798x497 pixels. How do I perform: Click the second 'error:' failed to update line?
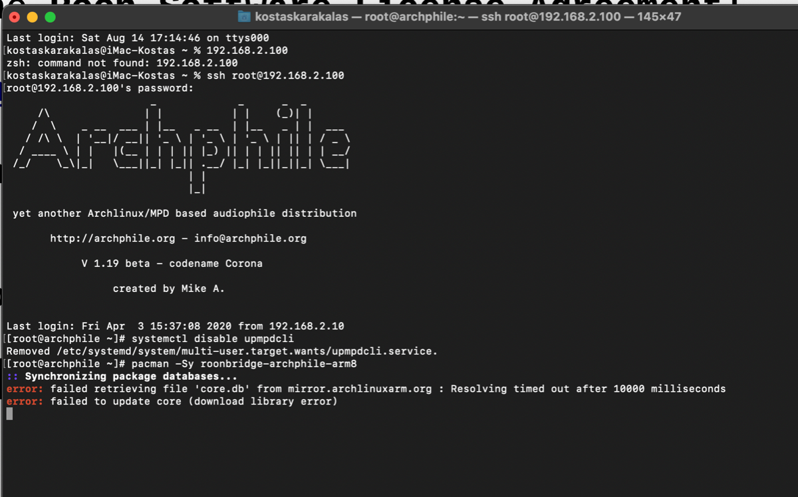(172, 402)
